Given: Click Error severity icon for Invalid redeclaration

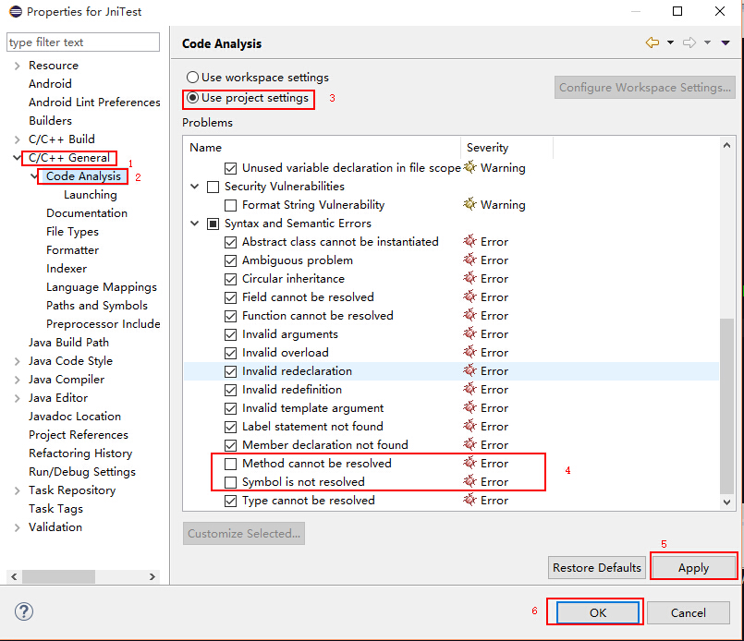Looking at the screenshot, I should pyautogui.click(x=470, y=370).
